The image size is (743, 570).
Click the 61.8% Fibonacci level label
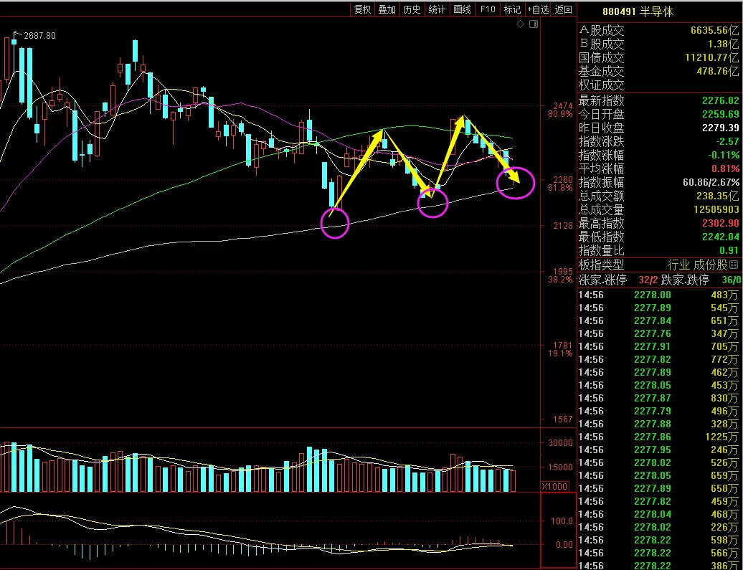pyautogui.click(x=560, y=188)
